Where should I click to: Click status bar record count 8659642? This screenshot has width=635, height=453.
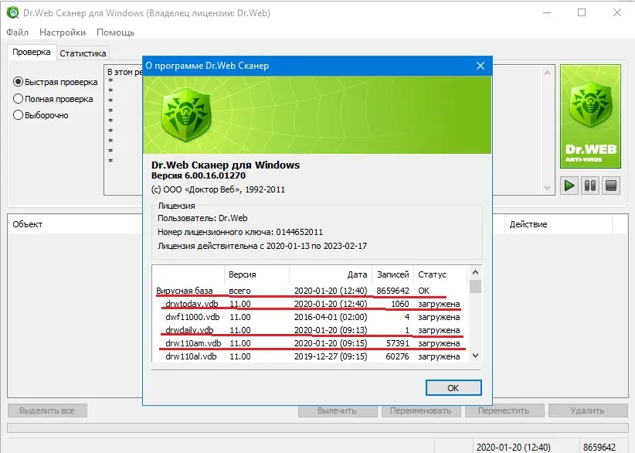click(599, 448)
